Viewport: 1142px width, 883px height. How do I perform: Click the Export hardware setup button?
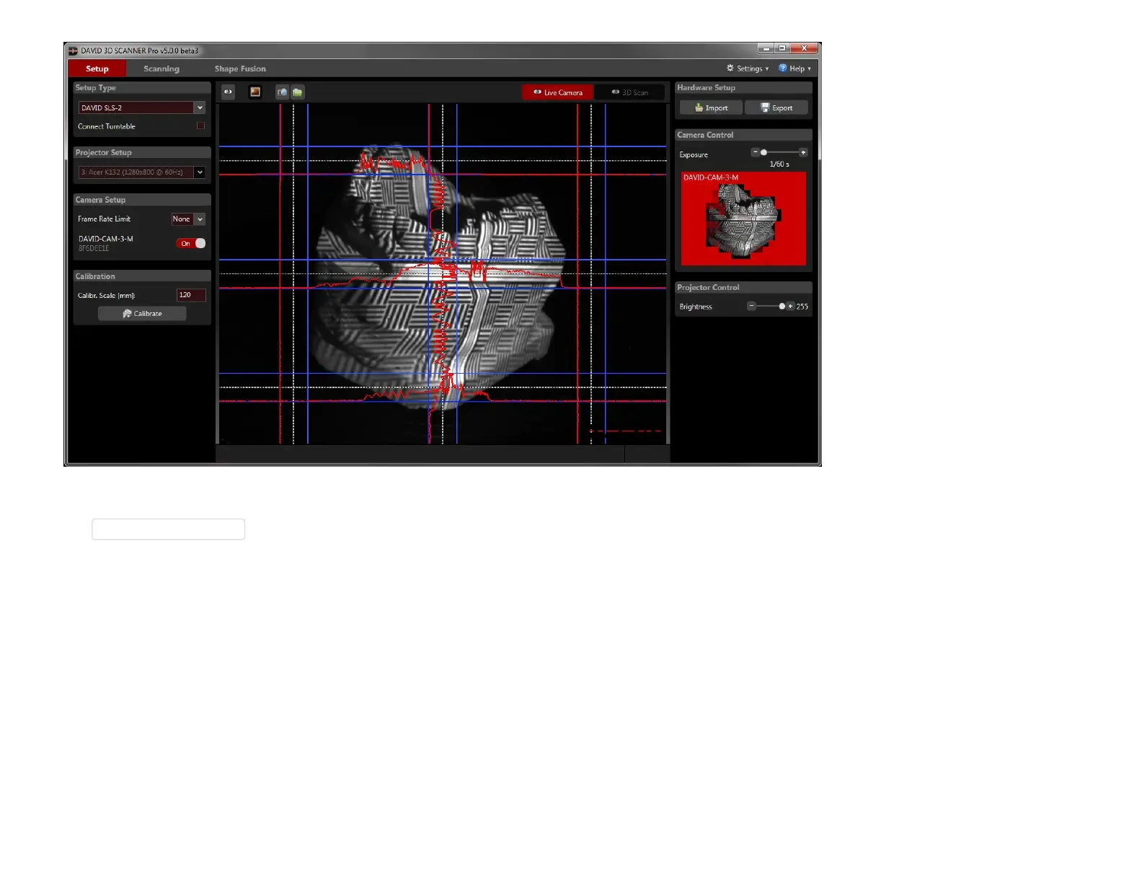(x=776, y=107)
